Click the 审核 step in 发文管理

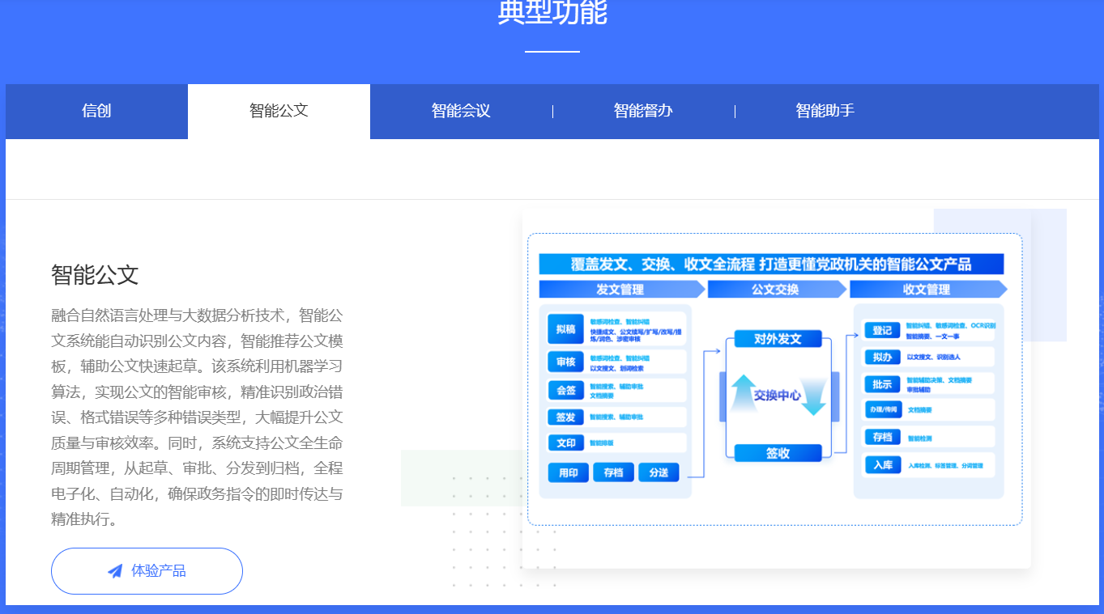pyautogui.click(x=566, y=362)
